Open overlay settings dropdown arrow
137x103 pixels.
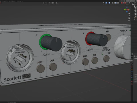pyautogui.click(x=111, y=3)
